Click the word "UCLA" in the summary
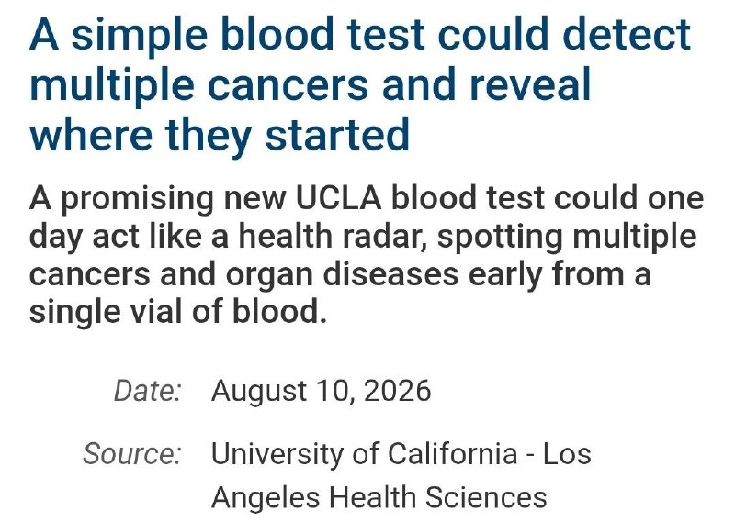The height and width of the screenshot is (522, 735). pos(338,198)
